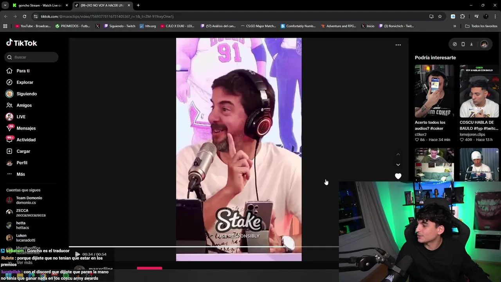Screen dimensions: 501x282
Task: Open the apps grid in bookmarks bar
Action: tap(5, 26)
